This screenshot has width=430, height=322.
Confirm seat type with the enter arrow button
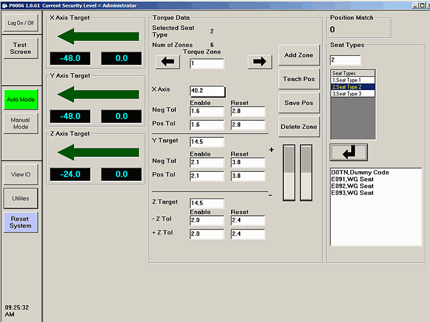[348, 152]
